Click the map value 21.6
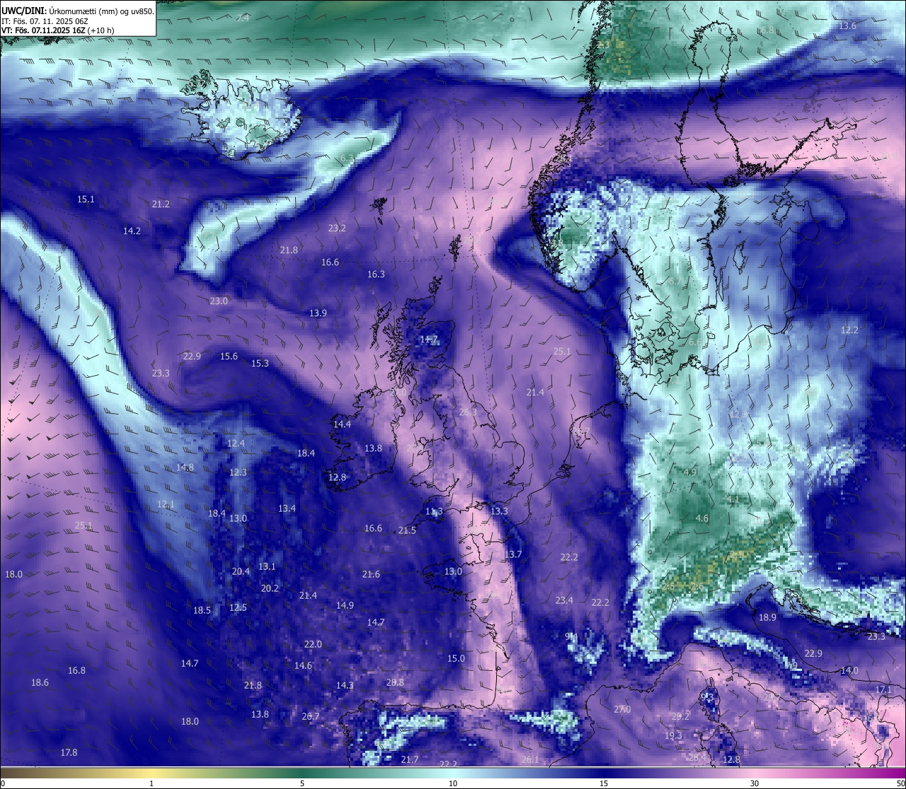The height and width of the screenshot is (789, 906). [371, 575]
